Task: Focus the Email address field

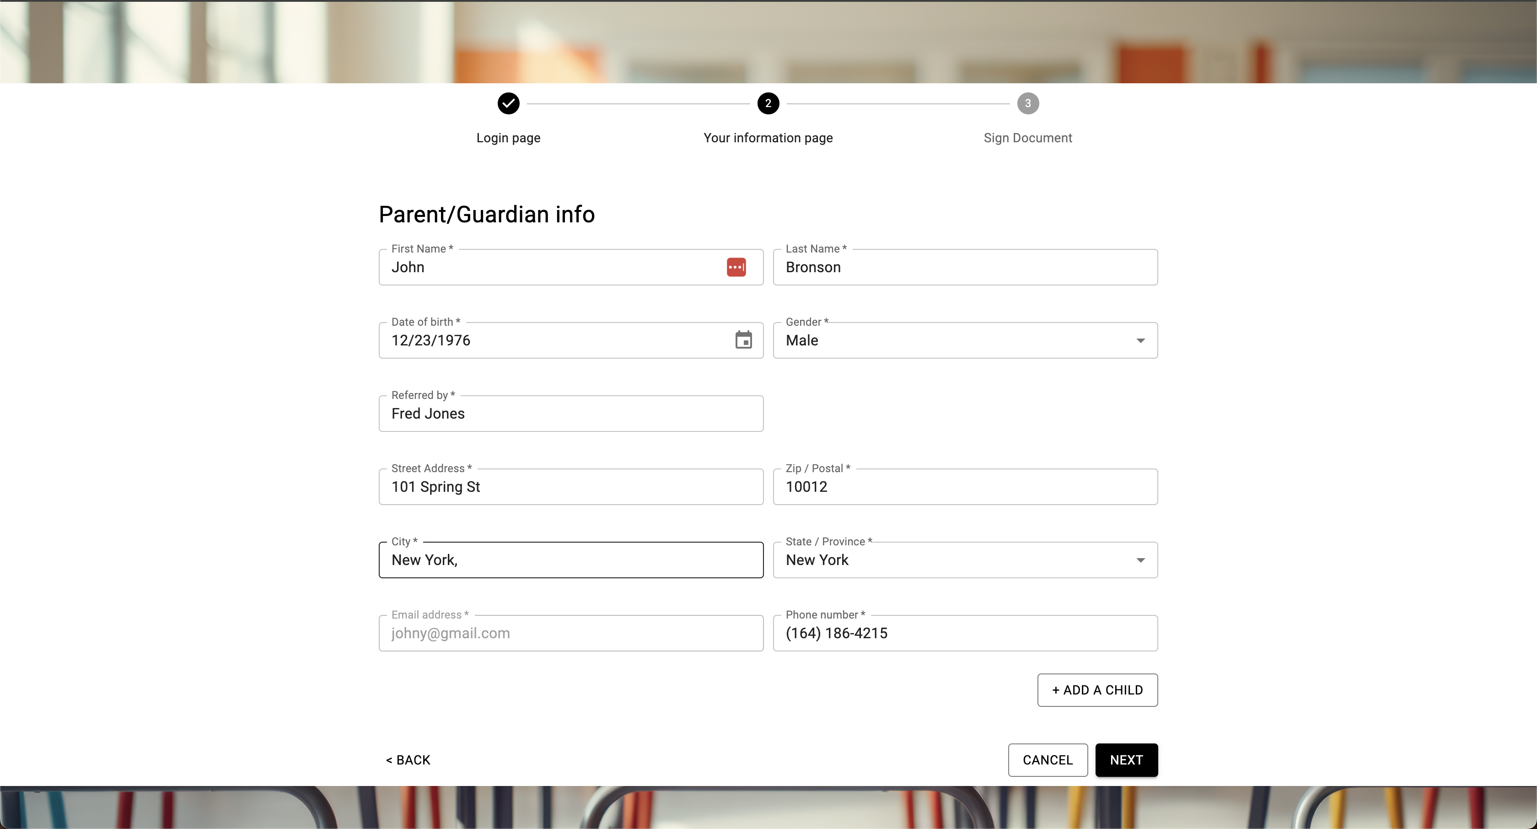Action: tap(571, 633)
